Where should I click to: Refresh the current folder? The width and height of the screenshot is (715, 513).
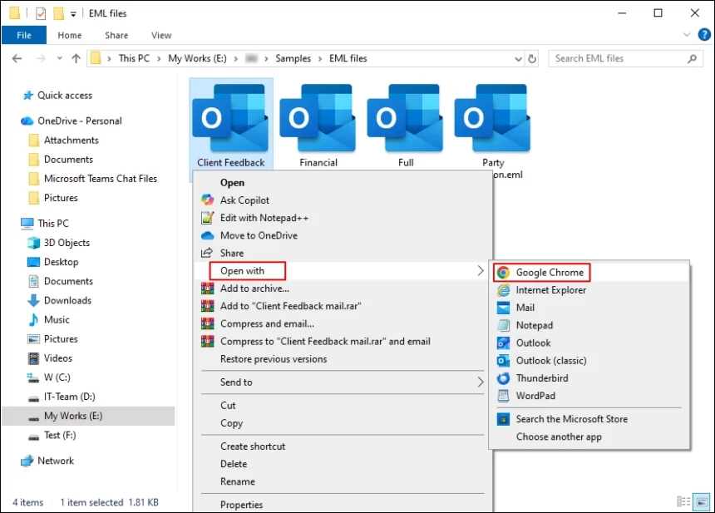532,59
